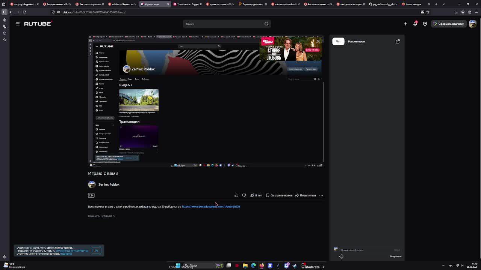Open the Zer1ox Roblox channel name
Image resolution: width=481 pixels, height=270 pixels.
pos(109,184)
